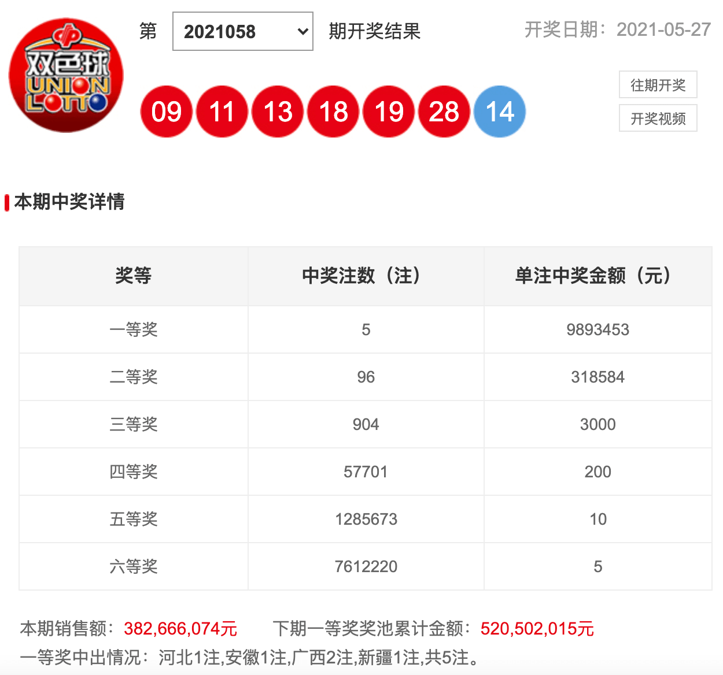Click the 单注中奖金额（元） column header
Screen dimensions: 723x675
pyautogui.click(x=598, y=276)
